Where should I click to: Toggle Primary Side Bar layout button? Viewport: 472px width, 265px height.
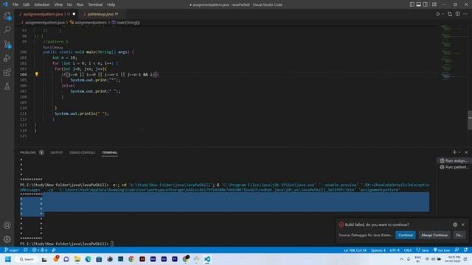click(x=412, y=4)
